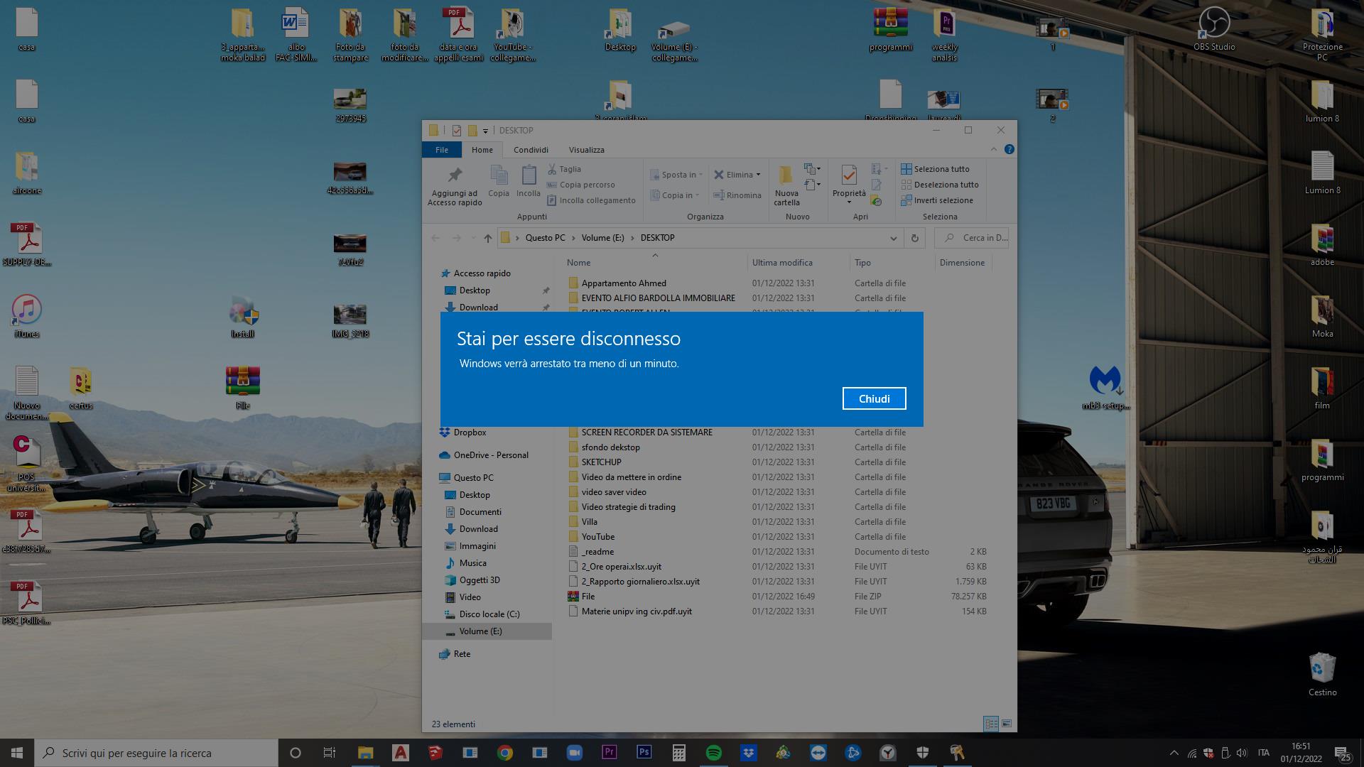Open the File menu tab
The image size is (1364, 767).
pos(441,150)
